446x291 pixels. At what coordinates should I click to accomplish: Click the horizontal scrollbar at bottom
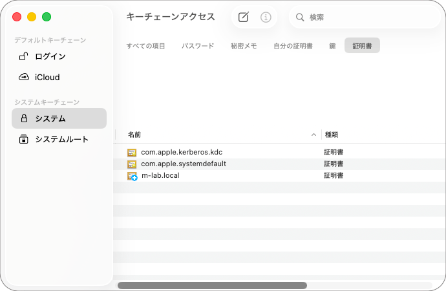coord(212,285)
